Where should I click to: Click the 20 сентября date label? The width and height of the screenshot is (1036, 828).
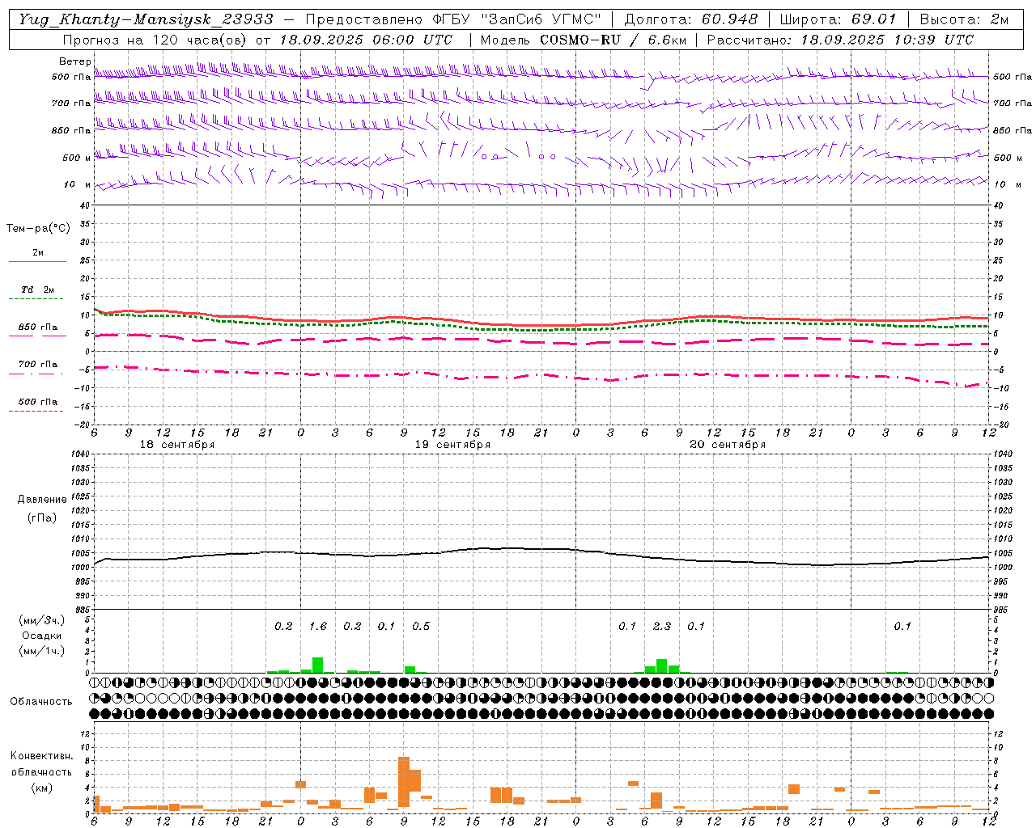coord(728,445)
